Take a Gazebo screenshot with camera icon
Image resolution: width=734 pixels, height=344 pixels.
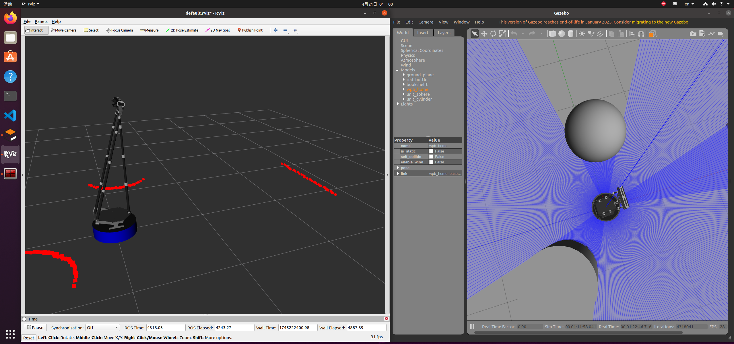pyautogui.click(x=693, y=34)
